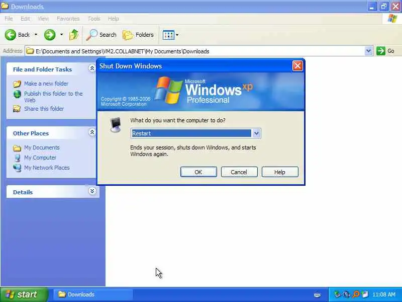Image resolution: width=402 pixels, height=302 pixels.
Task: Click Help in Shut Down dialog
Action: pyautogui.click(x=280, y=172)
